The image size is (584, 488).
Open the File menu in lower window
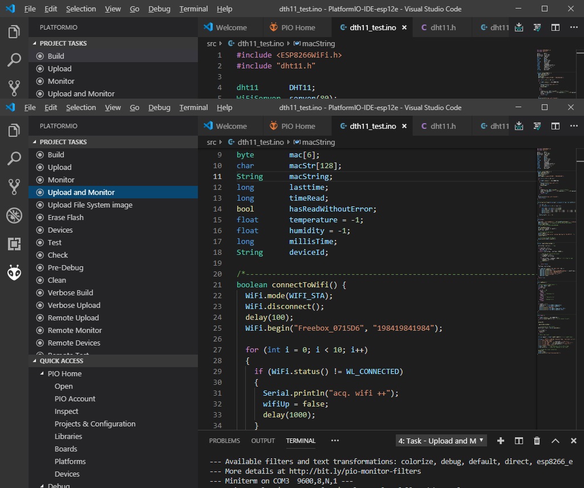point(30,108)
